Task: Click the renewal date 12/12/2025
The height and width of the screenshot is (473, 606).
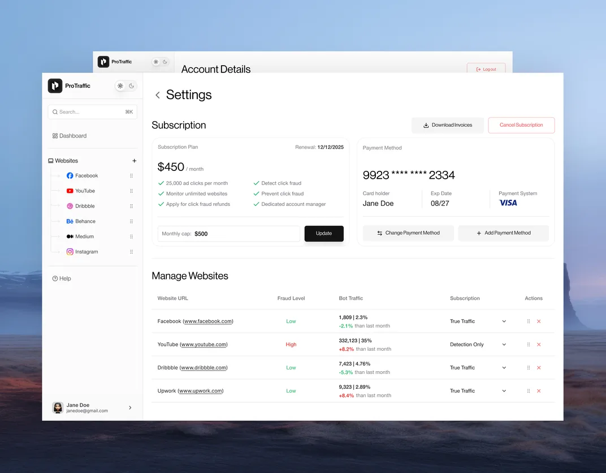Action: pos(331,147)
